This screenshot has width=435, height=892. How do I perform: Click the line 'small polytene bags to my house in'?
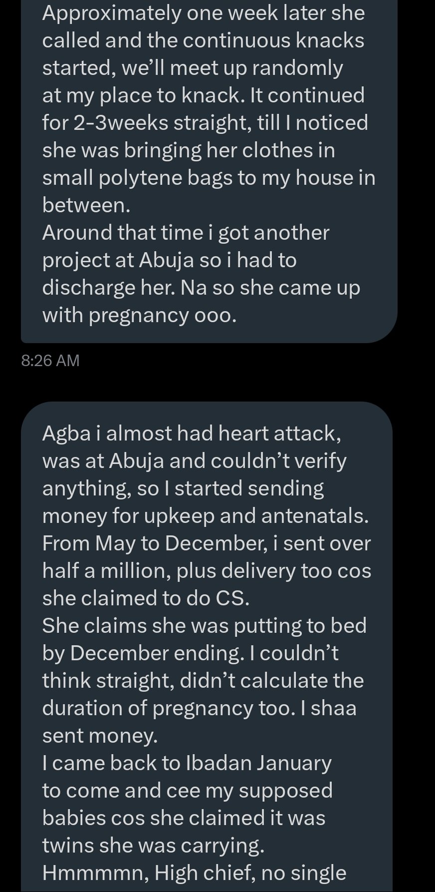coord(209,178)
